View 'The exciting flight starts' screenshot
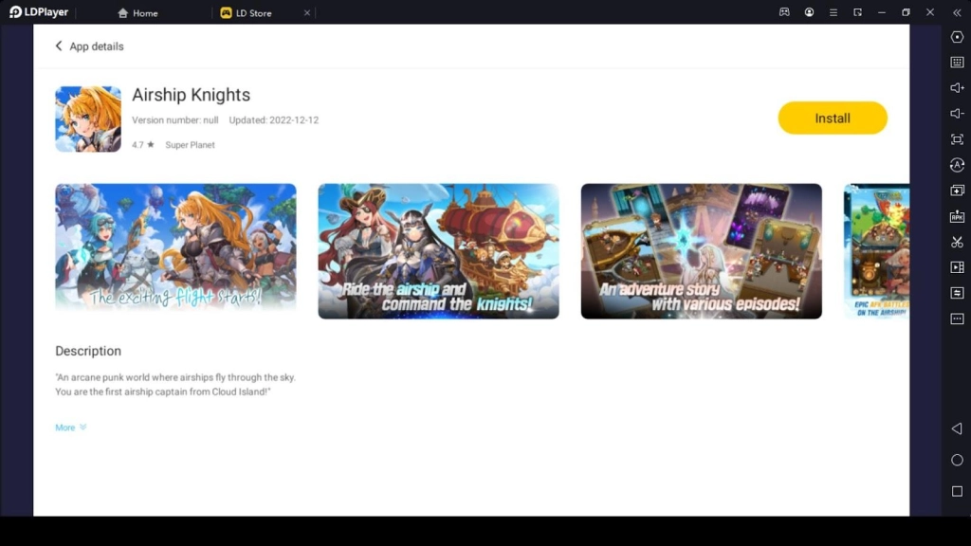 (175, 250)
